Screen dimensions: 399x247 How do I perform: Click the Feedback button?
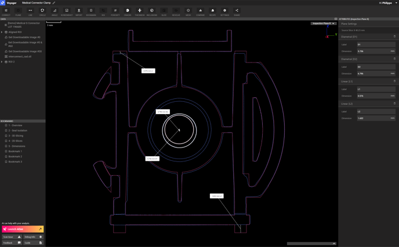pyautogui.click(x=12, y=243)
